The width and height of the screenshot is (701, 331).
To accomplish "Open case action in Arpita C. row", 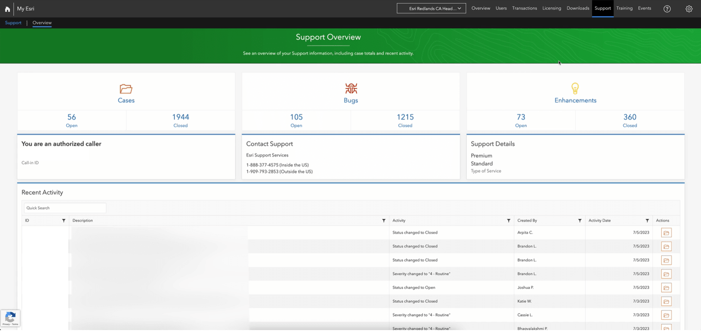I will tap(666, 233).
